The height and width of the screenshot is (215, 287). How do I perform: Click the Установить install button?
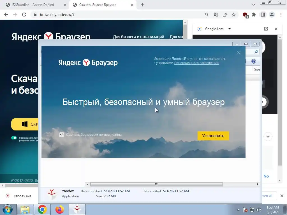tap(213, 136)
